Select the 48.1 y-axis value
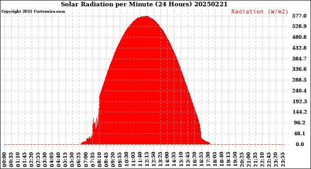 coord(299,133)
